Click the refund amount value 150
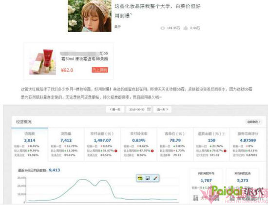This screenshot has width=268, height=205. (211, 140)
